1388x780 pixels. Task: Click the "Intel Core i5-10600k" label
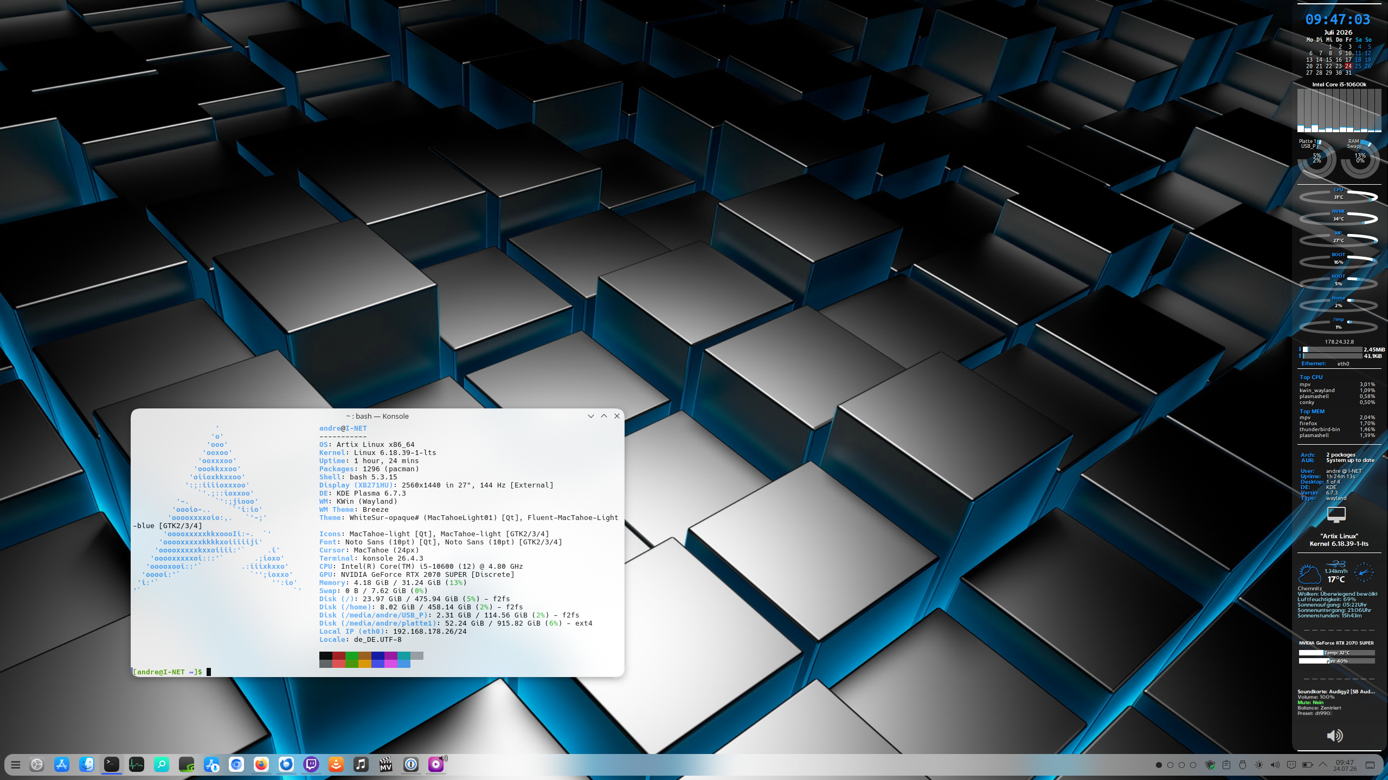coord(1339,84)
